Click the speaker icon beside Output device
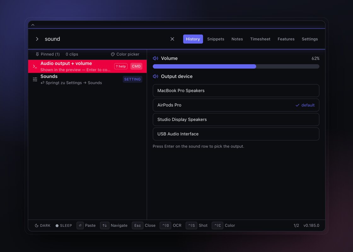The width and height of the screenshot is (353, 252). point(155,76)
